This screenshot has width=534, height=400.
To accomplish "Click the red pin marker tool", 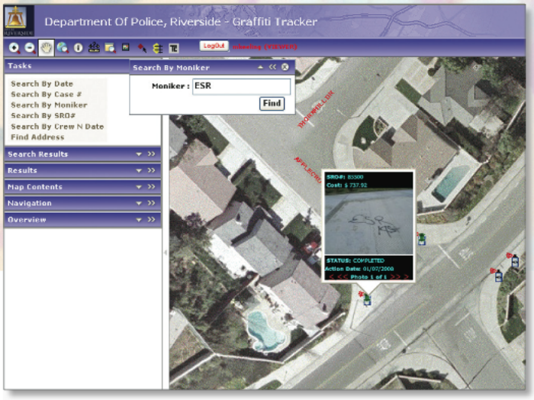I will tap(142, 47).
